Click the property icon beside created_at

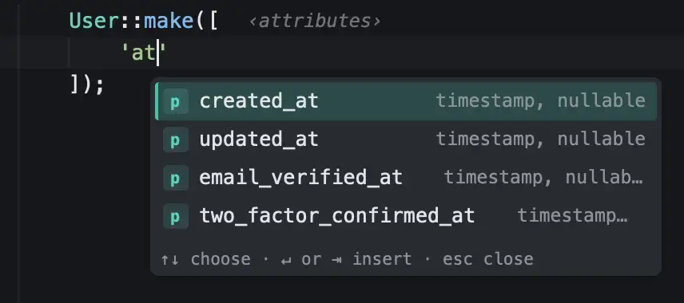tap(175, 101)
